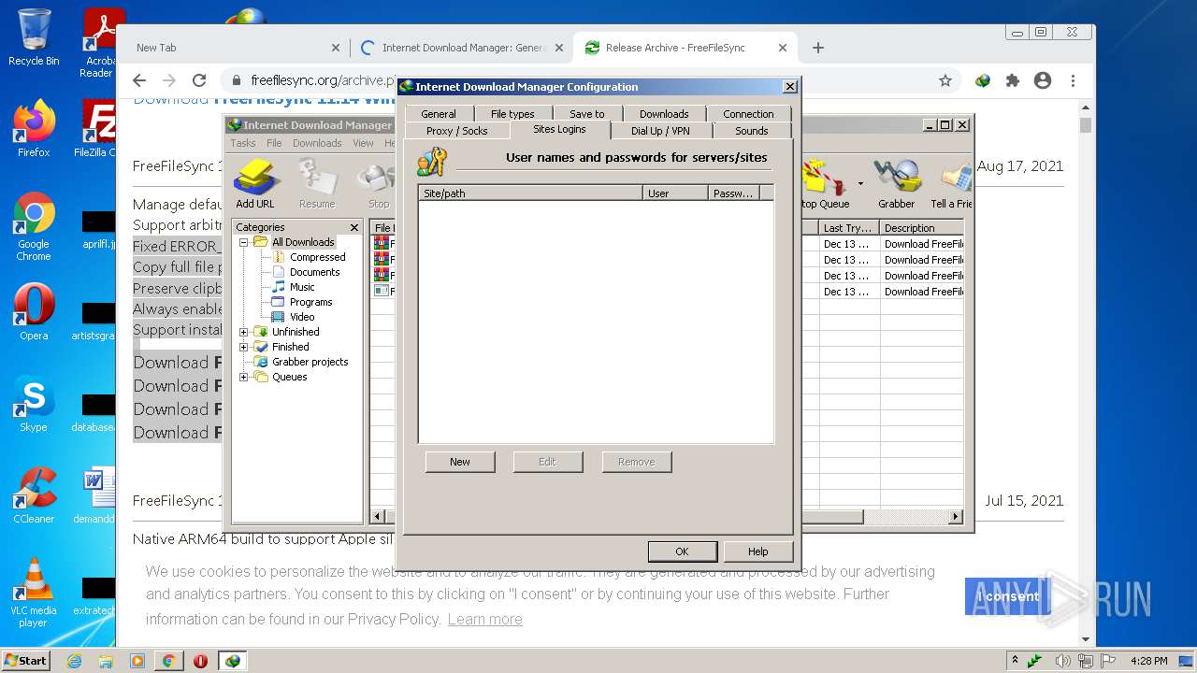Reload the page in Chrome
1197x673 pixels.
[x=199, y=80]
